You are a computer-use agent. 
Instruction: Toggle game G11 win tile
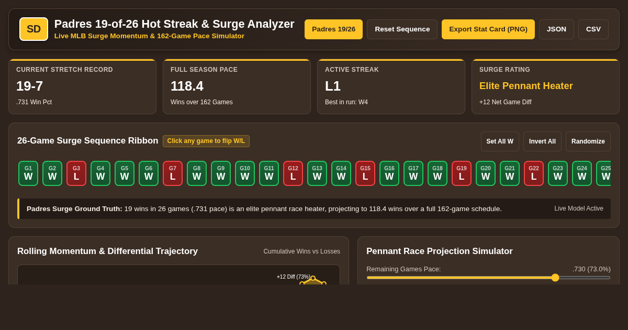(x=269, y=173)
